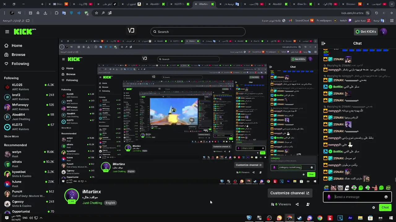Click the green Chat send button
The image size is (396, 222).
(x=385, y=208)
